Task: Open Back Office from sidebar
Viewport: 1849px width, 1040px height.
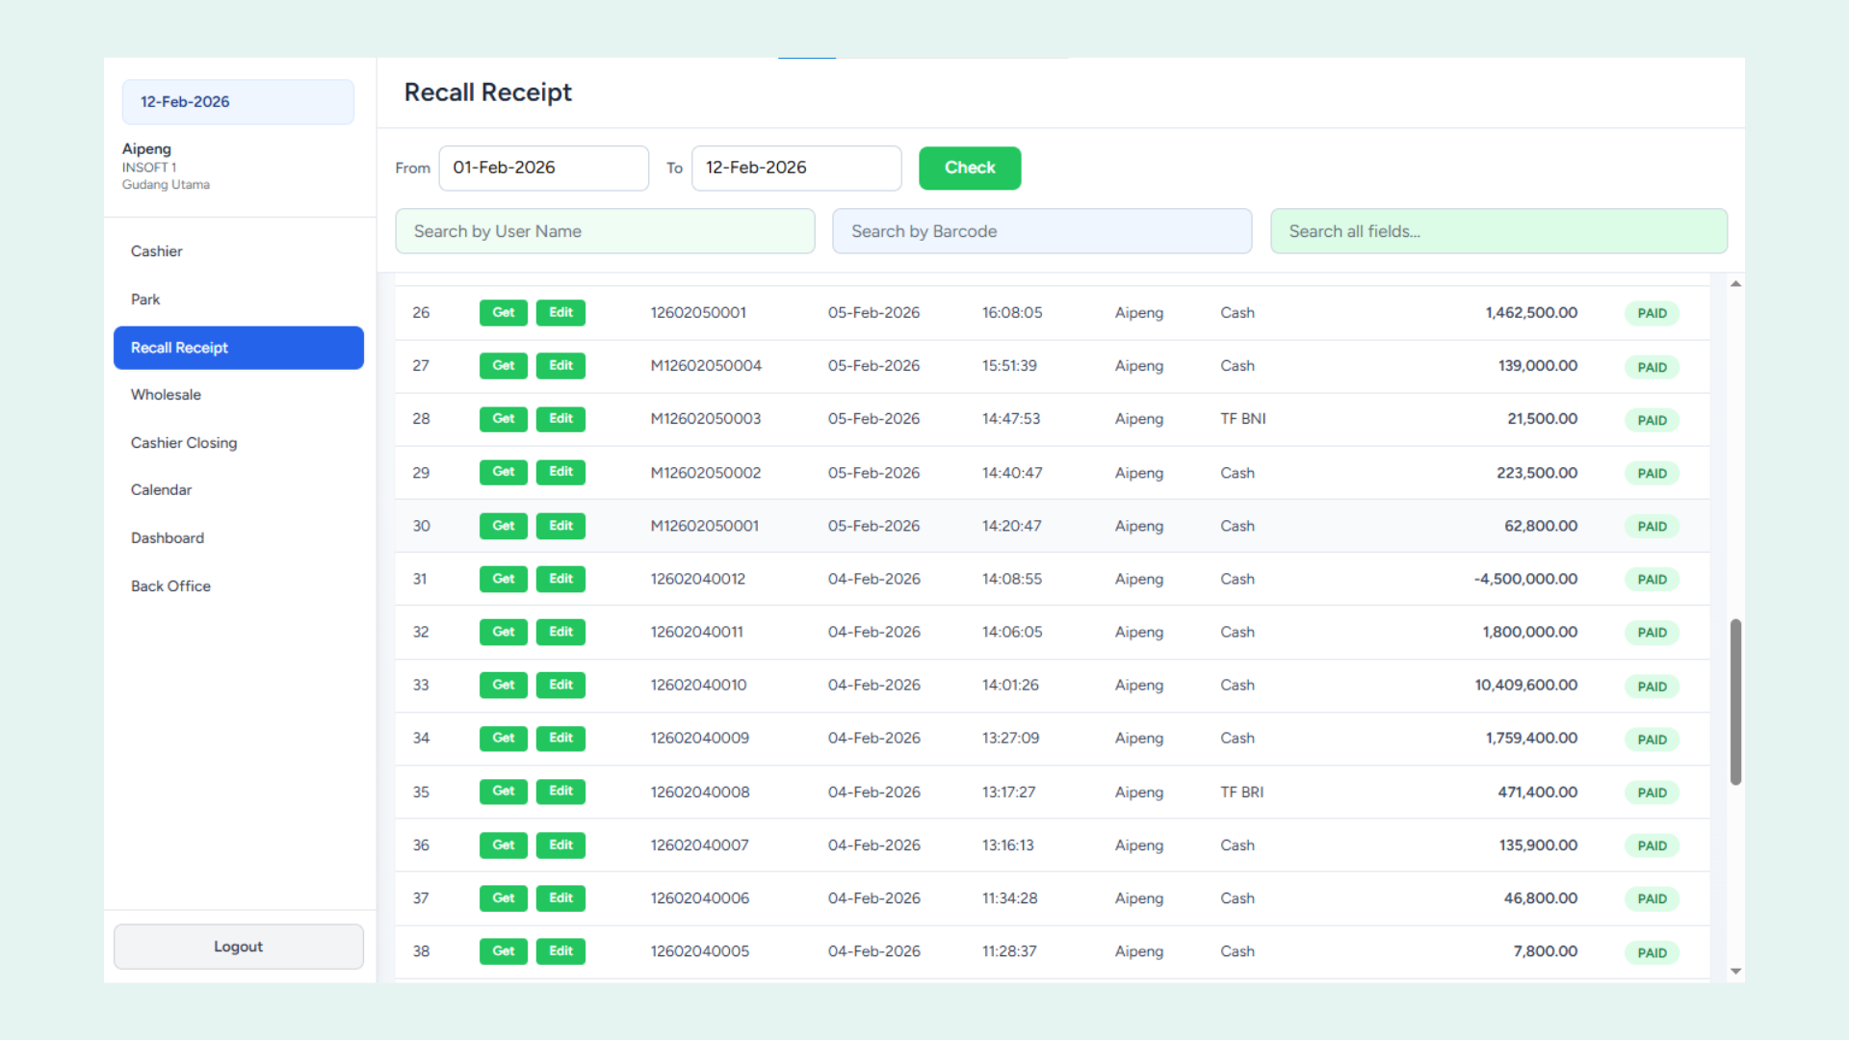Action: pyautogui.click(x=170, y=586)
